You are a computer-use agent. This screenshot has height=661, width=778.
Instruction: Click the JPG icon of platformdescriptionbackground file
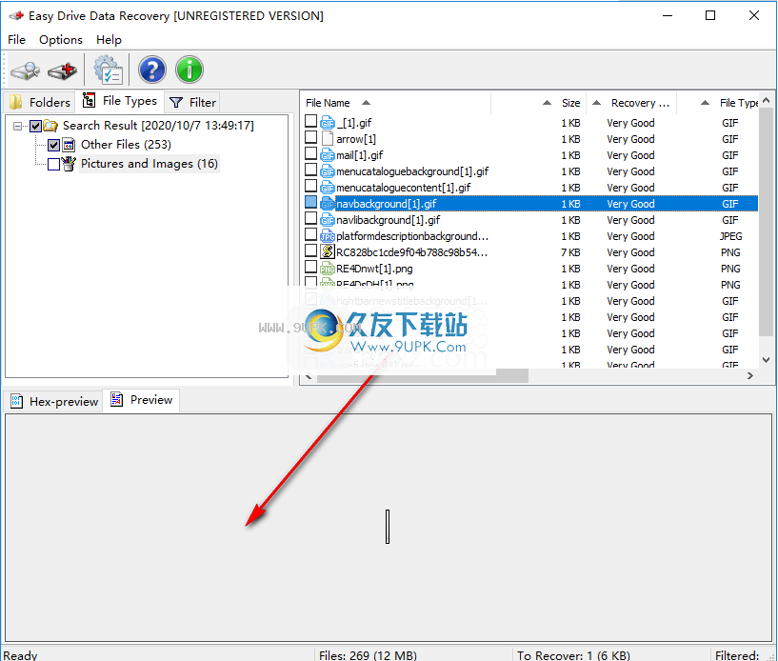click(x=328, y=236)
